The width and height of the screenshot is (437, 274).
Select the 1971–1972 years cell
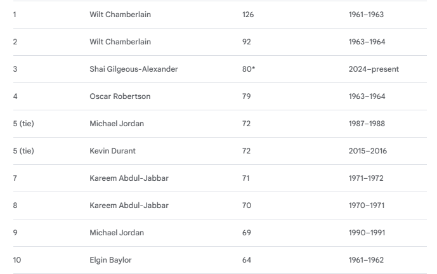click(366, 178)
